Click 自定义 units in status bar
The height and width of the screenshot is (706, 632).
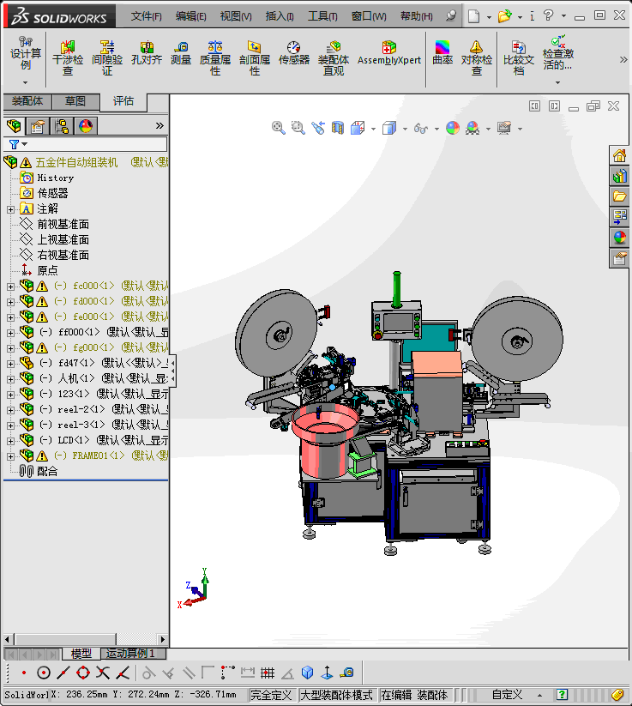click(508, 695)
